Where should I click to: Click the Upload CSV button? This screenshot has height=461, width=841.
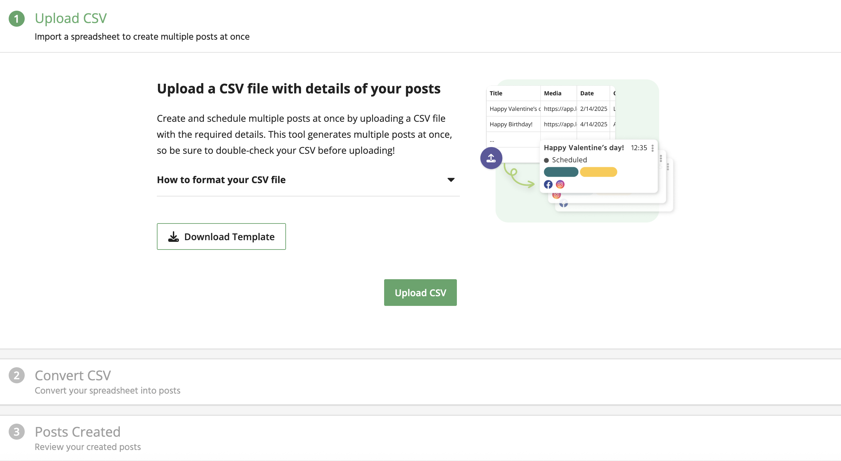coord(420,292)
